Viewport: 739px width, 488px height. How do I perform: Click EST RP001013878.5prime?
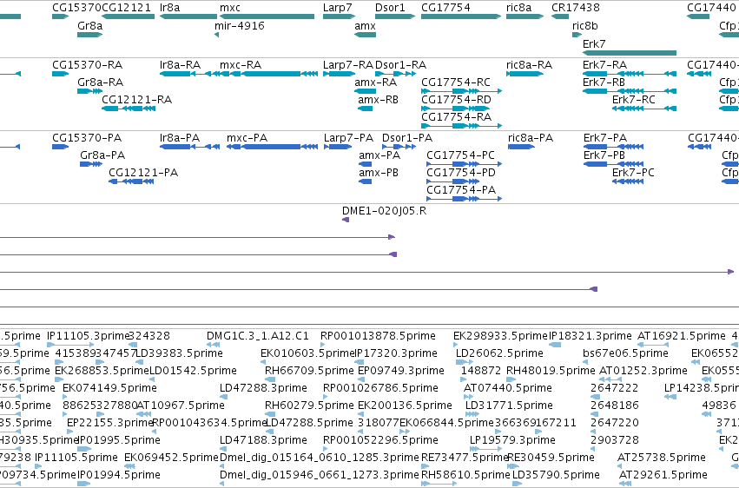point(378,336)
